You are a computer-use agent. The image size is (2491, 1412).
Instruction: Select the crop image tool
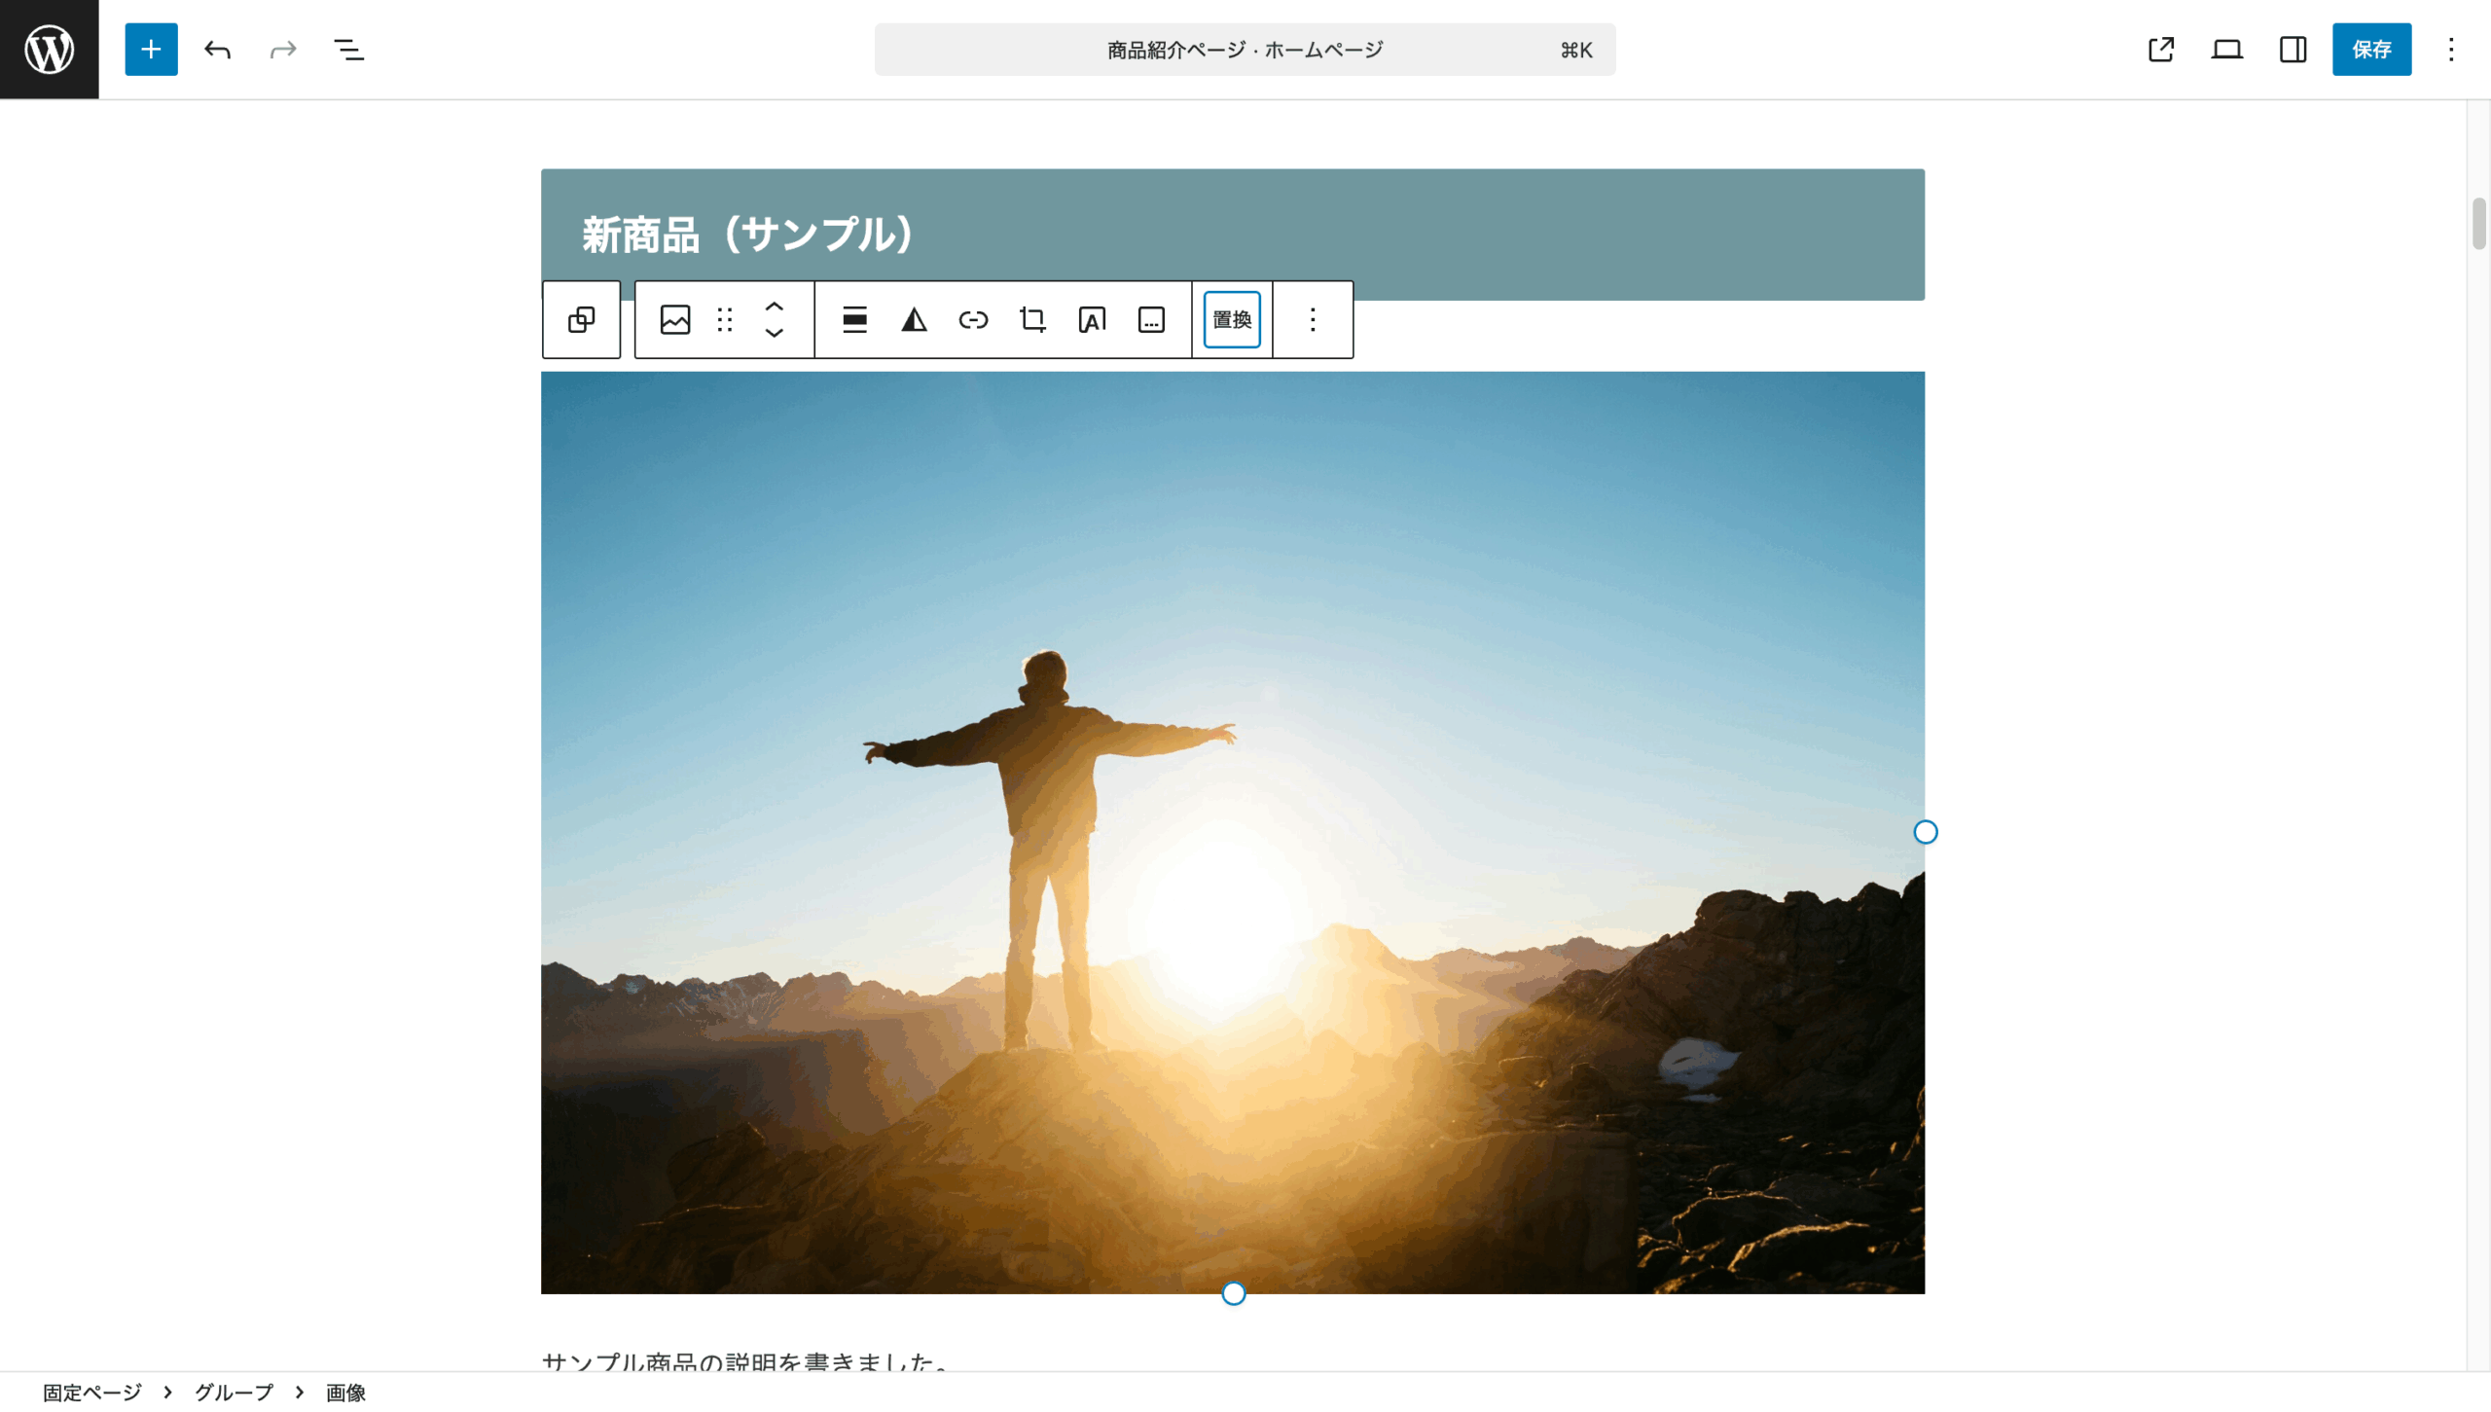pyautogui.click(x=1031, y=319)
